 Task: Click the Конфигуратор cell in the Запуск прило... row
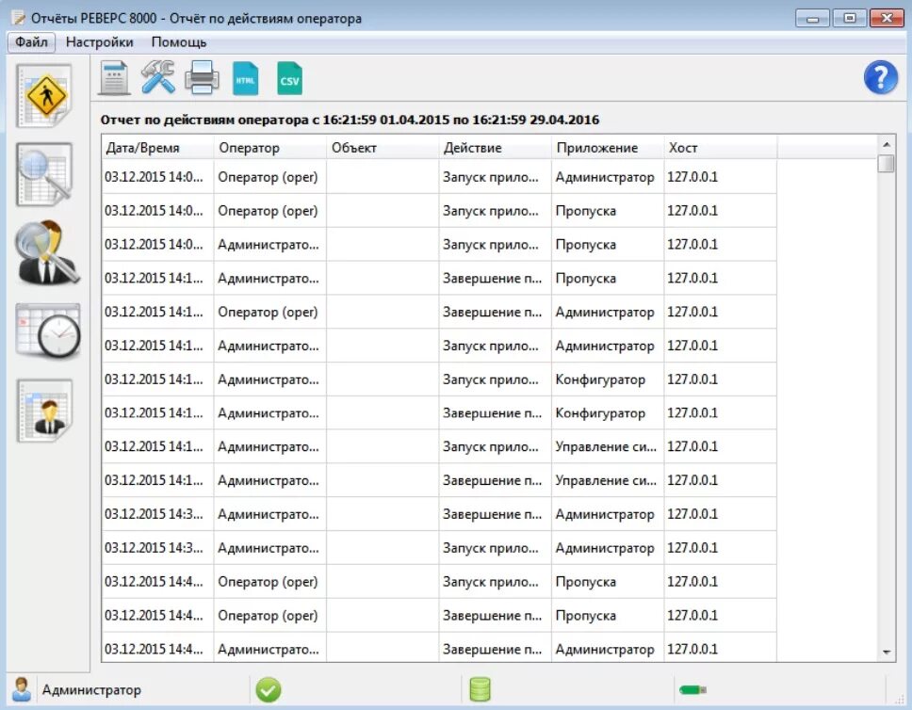pyautogui.click(x=608, y=379)
